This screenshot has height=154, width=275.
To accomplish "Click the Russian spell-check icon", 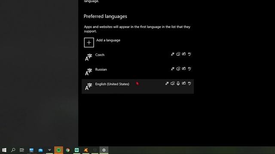I will click(x=189, y=69).
